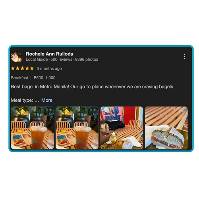Click Rochele Ann Rulloda's profile avatar
Viewport: 199px width, 199px height.
coord(16,56)
